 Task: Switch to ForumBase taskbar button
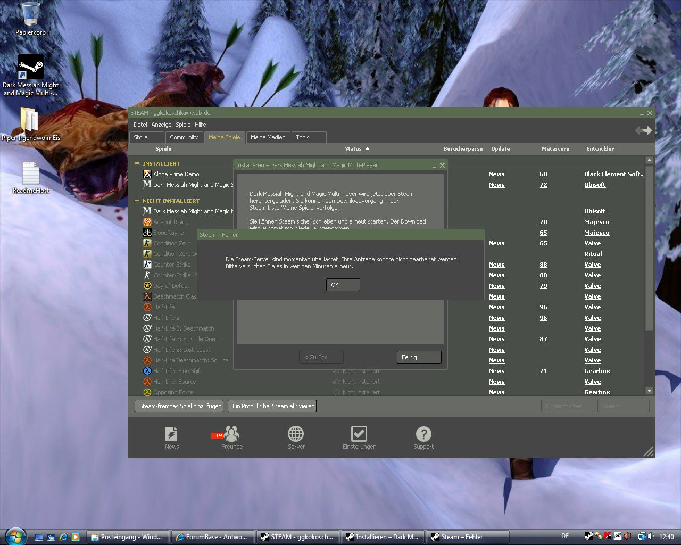click(213, 537)
